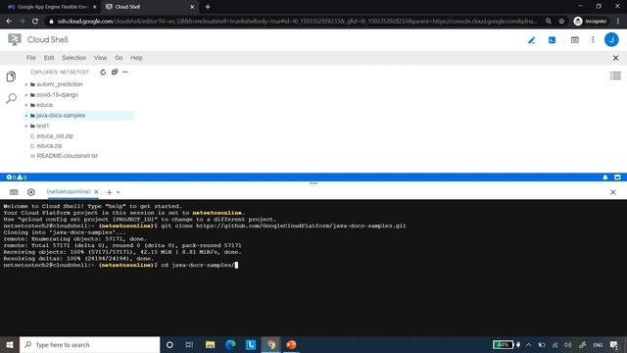The image size is (627, 353).
Task: Open Task View on taskbar
Action: (189, 344)
